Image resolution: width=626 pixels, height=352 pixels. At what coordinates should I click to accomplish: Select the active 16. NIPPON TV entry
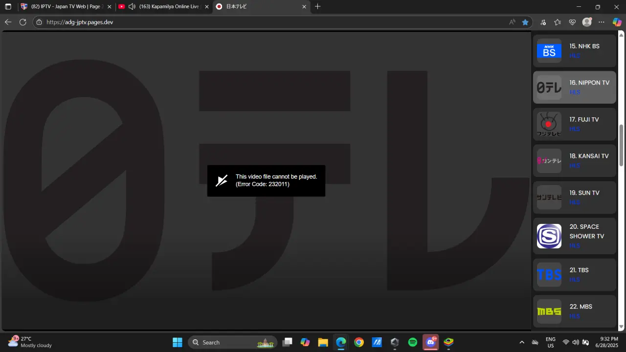(575, 88)
